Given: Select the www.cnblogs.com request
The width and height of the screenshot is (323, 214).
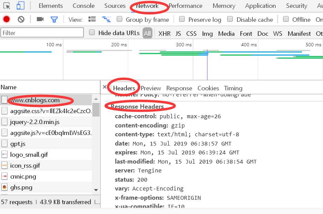Looking at the screenshot, I should pyautogui.click(x=46, y=100).
